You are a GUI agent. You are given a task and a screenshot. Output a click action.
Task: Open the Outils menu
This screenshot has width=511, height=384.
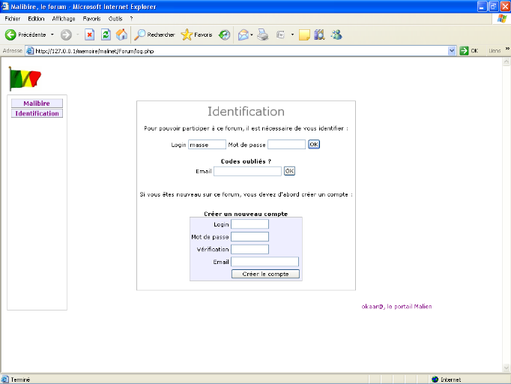115,19
